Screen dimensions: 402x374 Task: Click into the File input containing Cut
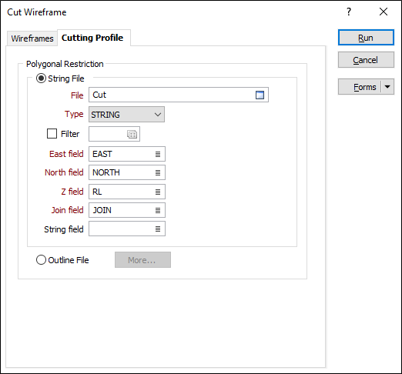point(172,95)
